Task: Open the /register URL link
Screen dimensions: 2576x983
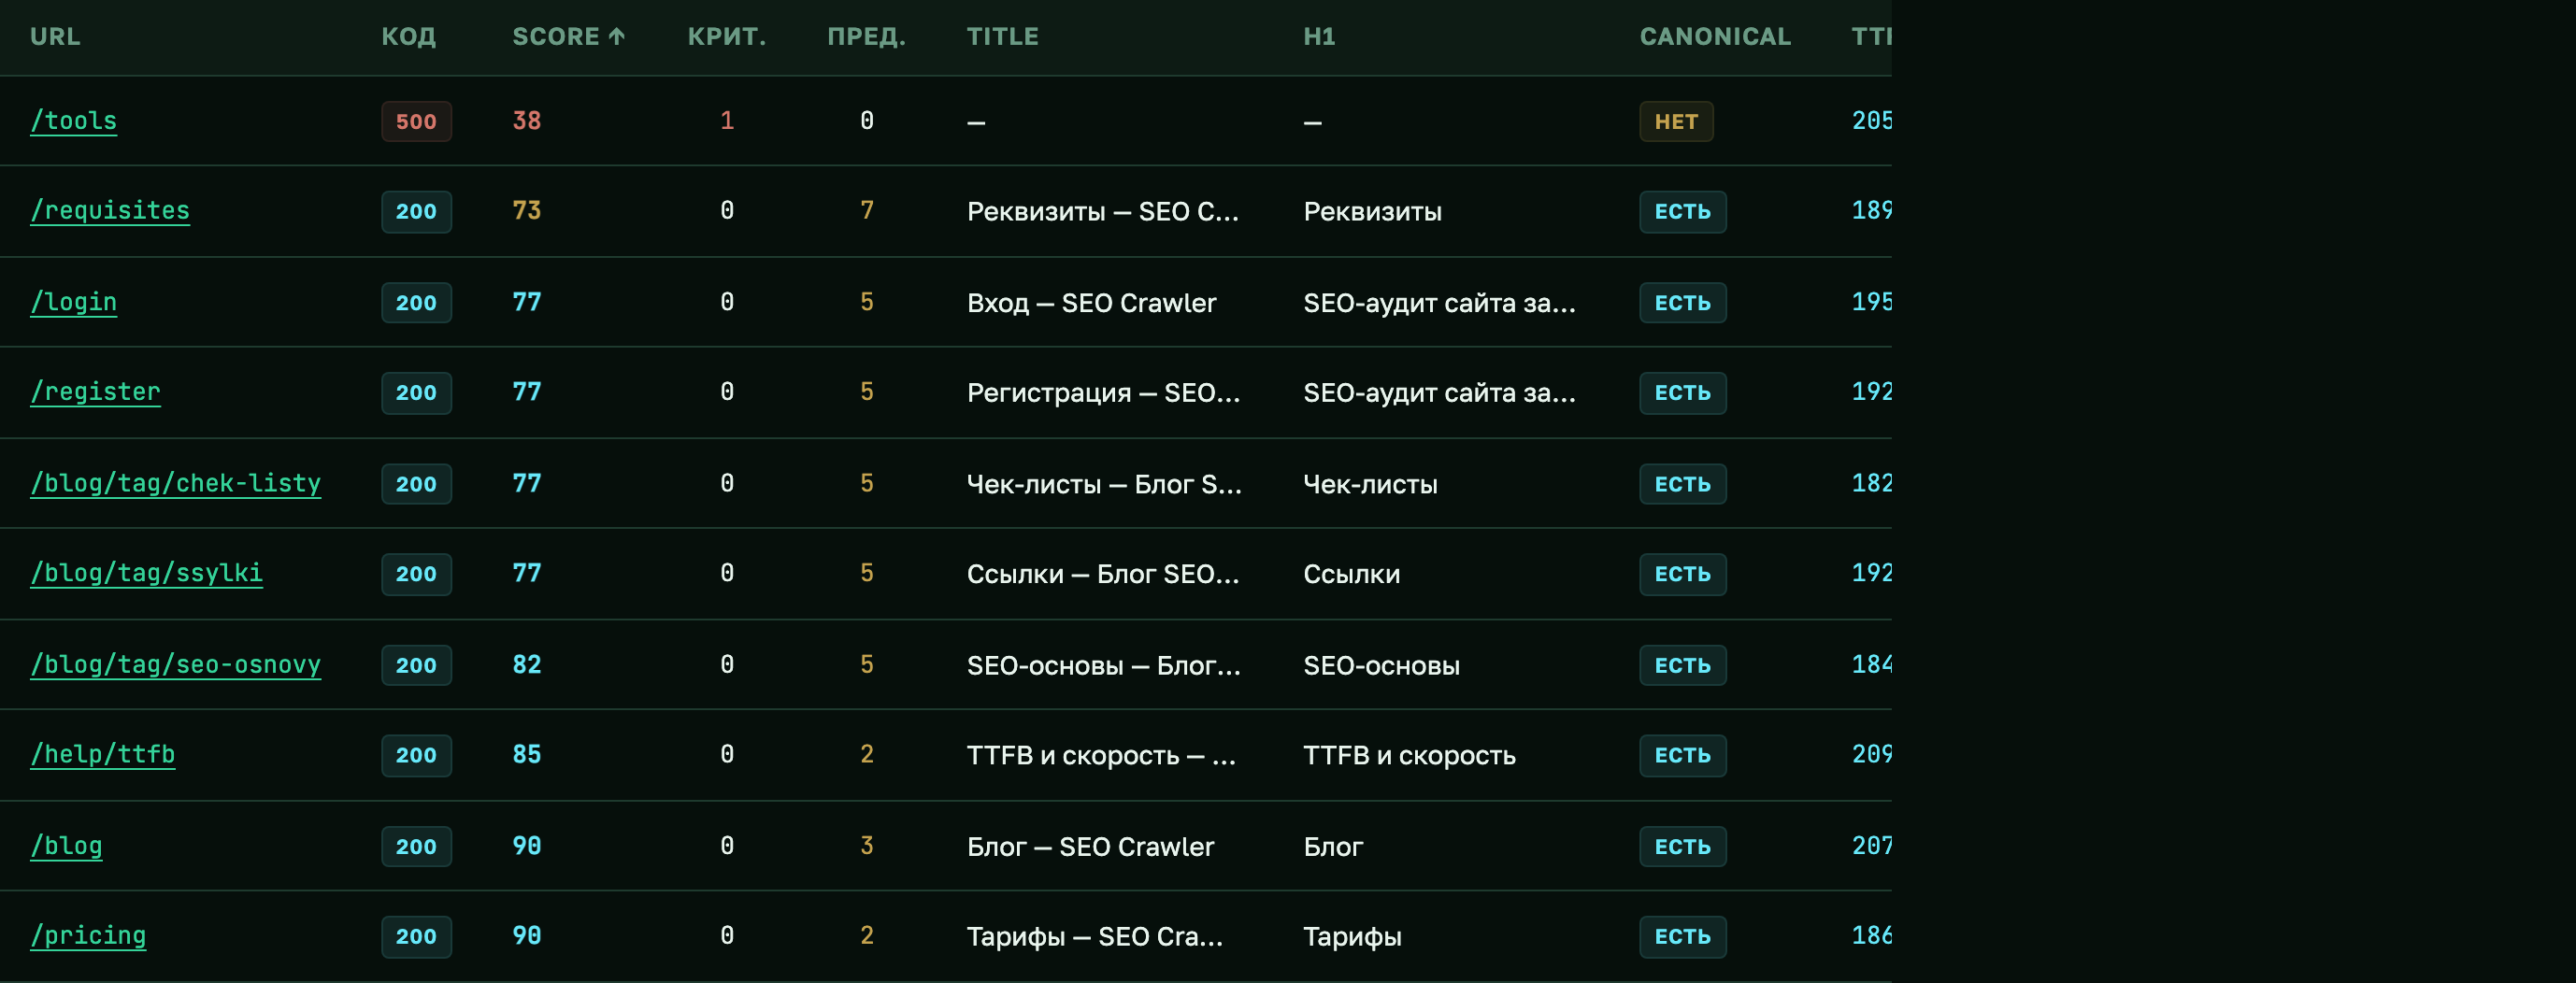Action: pos(95,392)
